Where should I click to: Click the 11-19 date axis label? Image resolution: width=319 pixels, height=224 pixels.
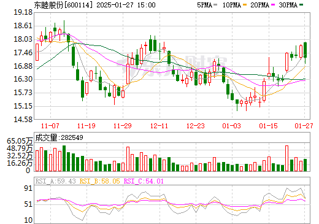point(86,126)
